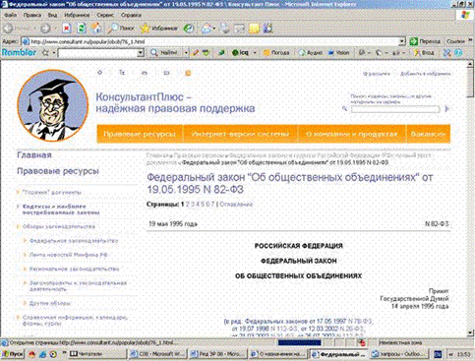This screenshot has height=361, width=475.
Task: Open "Горячие" документы sidebar item
Action: pyautogui.click(x=52, y=192)
